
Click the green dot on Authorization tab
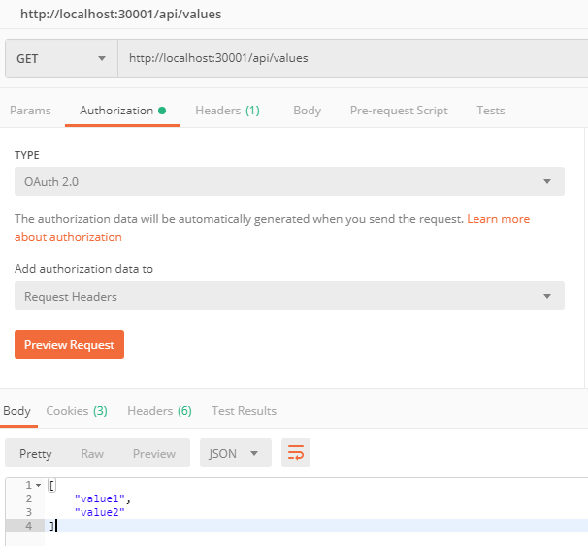click(162, 111)
